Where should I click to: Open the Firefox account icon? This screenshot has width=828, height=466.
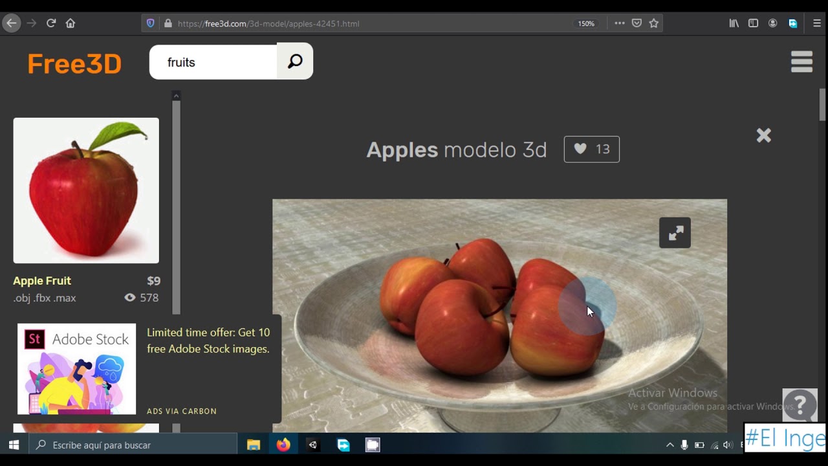click(x=772, y=23)
